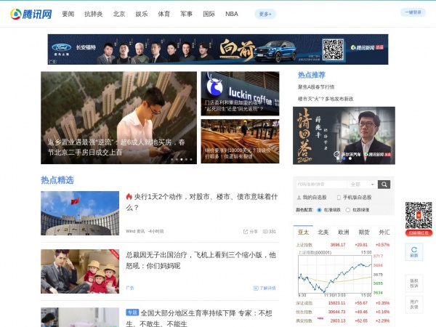Open the 娱乐 navigation item
436x327 pixels.
(x=142, y=14)
